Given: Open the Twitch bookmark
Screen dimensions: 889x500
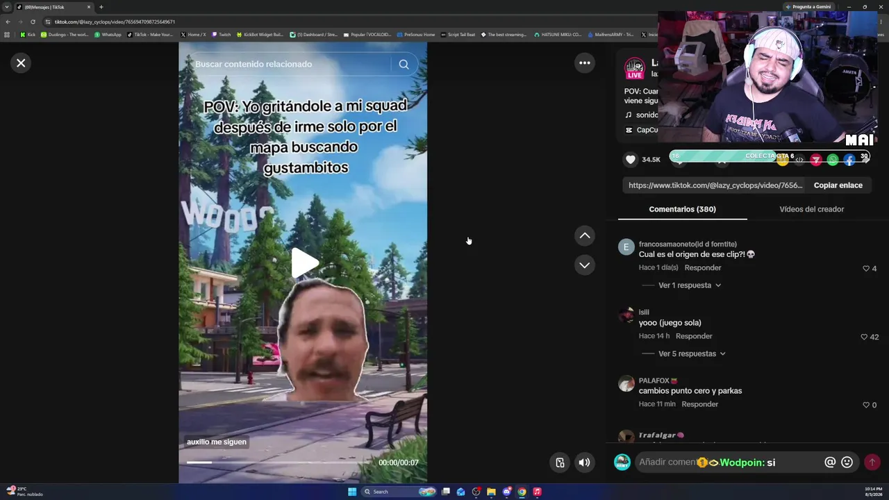Looking at the screenshot, I should 222,35.
